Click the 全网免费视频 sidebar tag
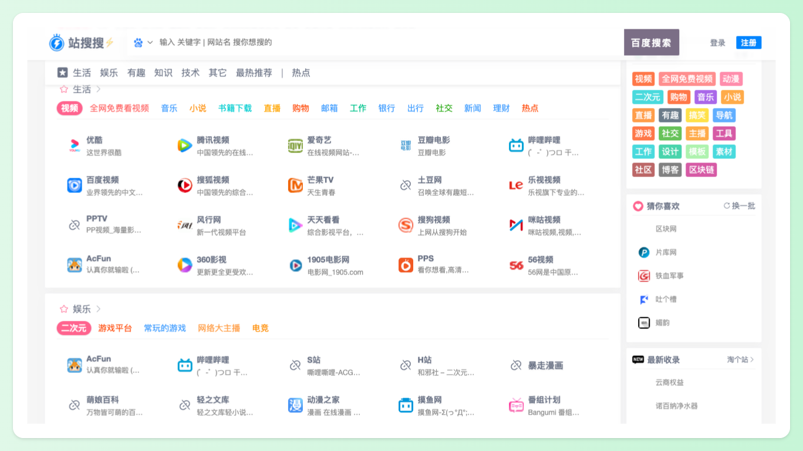This screenshot has width=803, height=451. pos(687,79)
